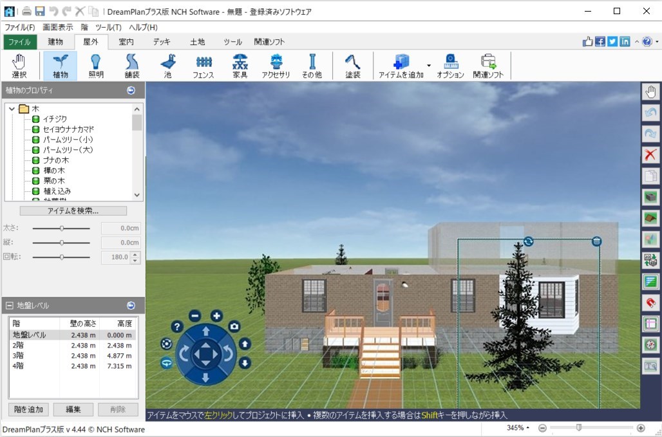
Task: Collapse the 地盤レベル panel with minus box
Action: [9, 306]
